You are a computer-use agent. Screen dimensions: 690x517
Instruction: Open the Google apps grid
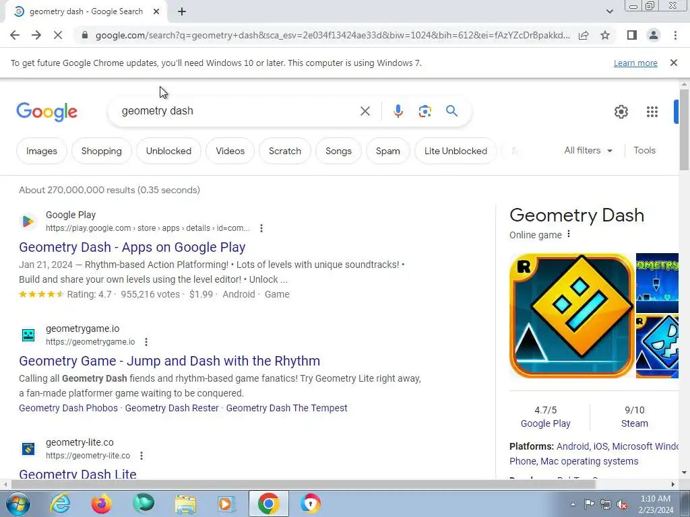[652, 112]
